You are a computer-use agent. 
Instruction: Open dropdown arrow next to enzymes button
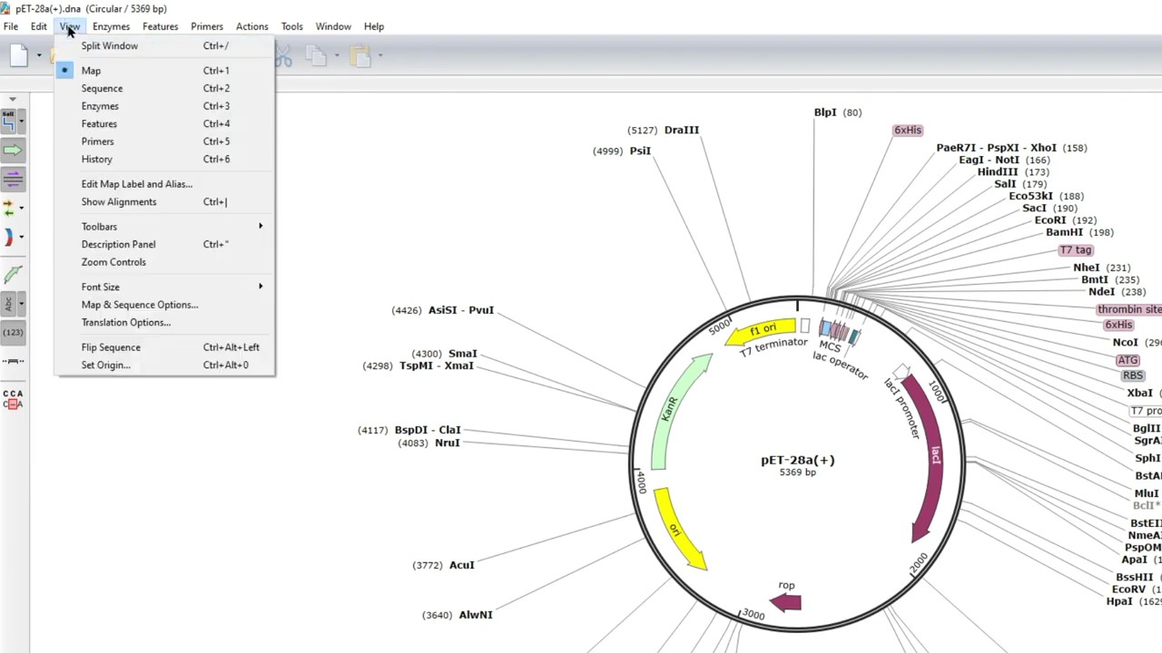coord(21,121)
